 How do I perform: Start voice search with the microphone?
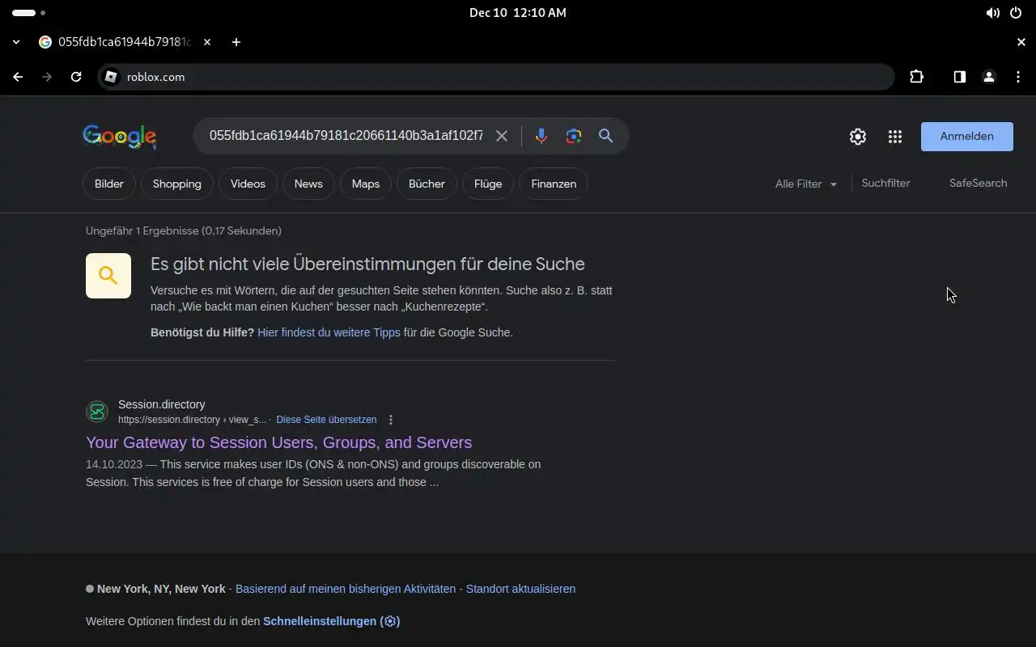coord(541,136)
